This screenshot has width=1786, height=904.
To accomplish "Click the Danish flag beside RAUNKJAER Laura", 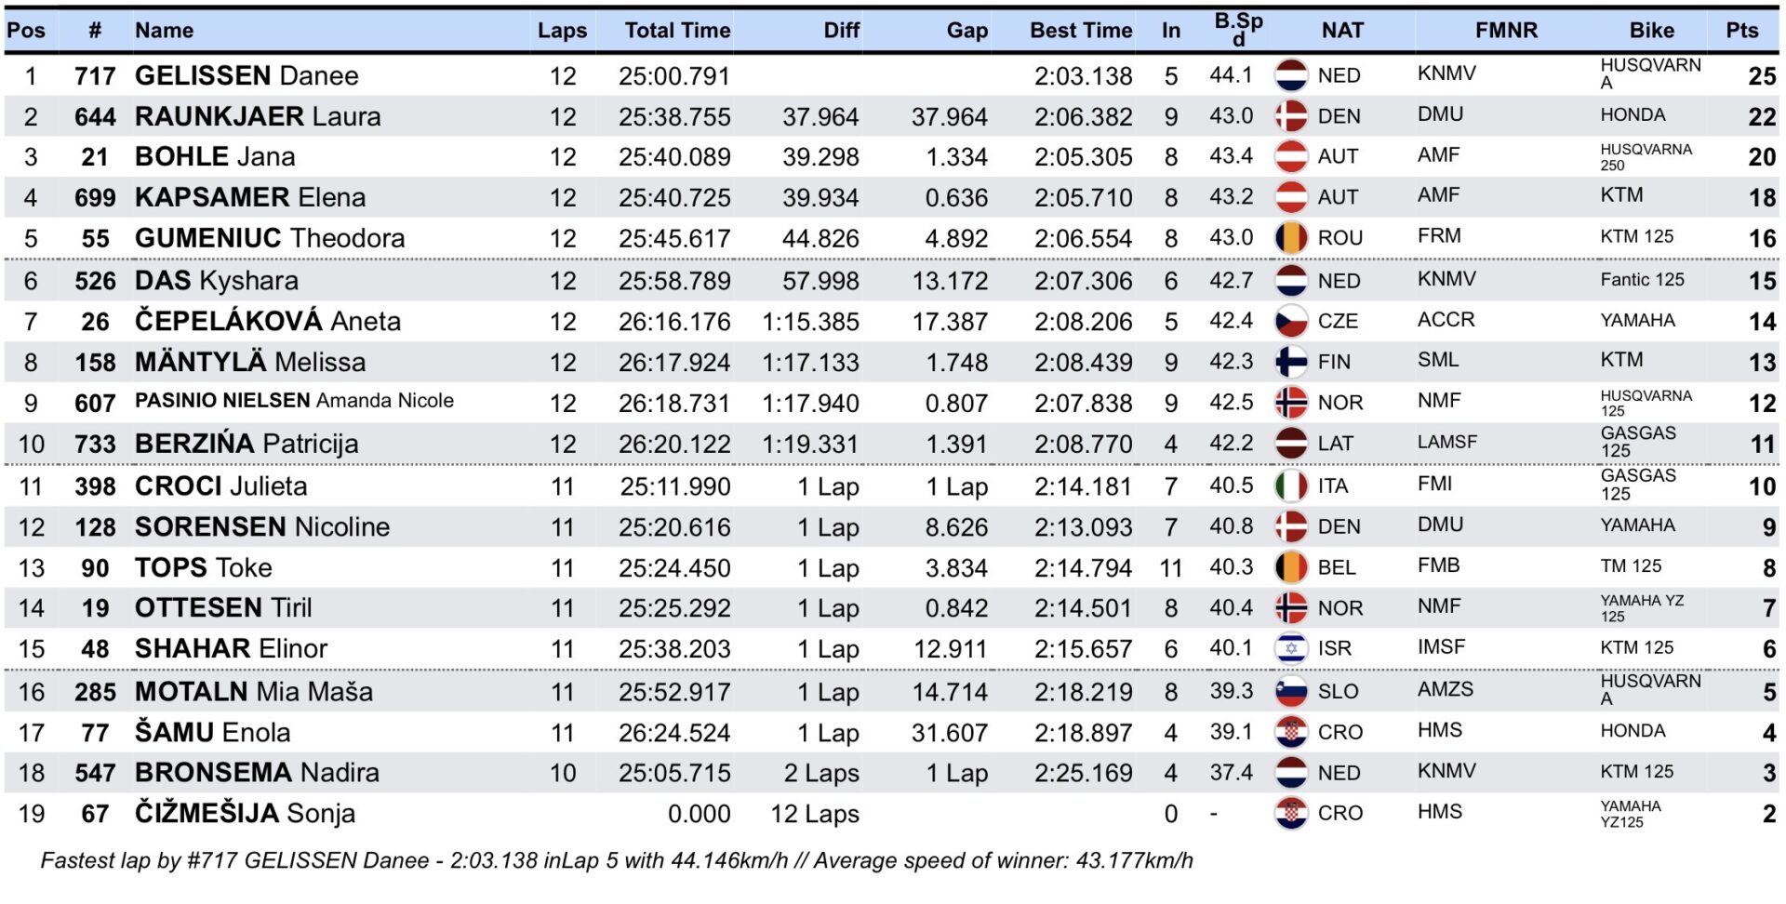I will pyautogui.click(x=1291, y=116).
